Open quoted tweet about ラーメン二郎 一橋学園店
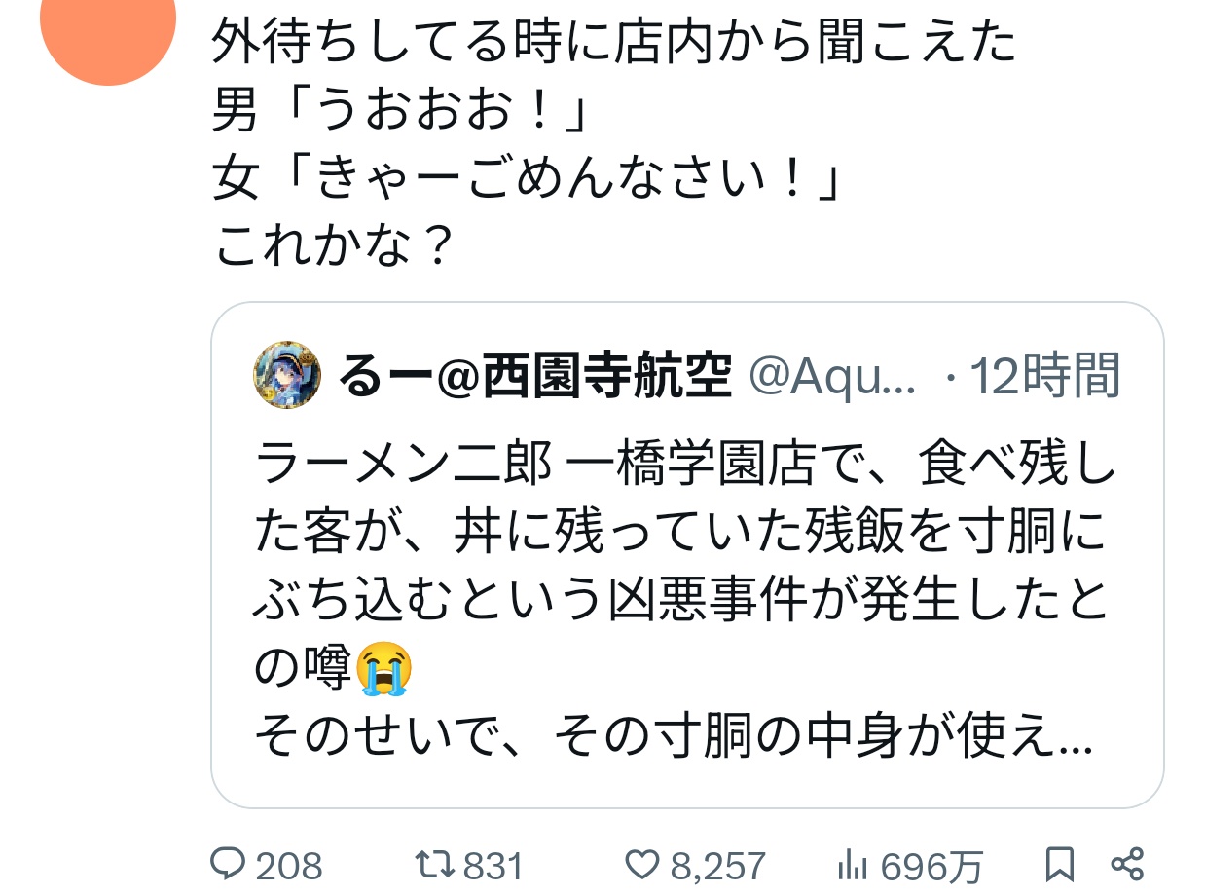 coord(687,555)
